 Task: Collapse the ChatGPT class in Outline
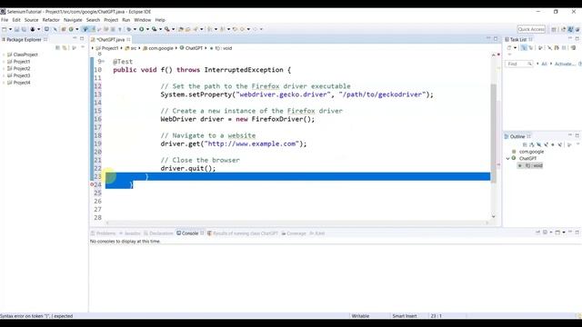508,159
